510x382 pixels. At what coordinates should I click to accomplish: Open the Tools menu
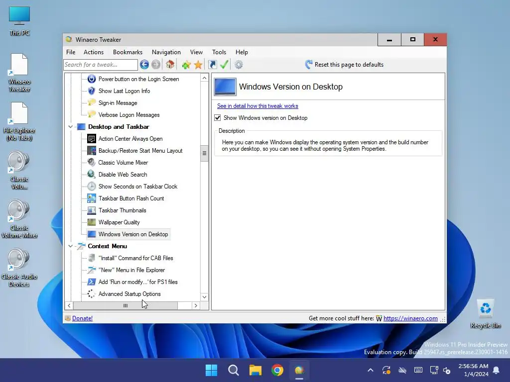click(x=219, y=52)
